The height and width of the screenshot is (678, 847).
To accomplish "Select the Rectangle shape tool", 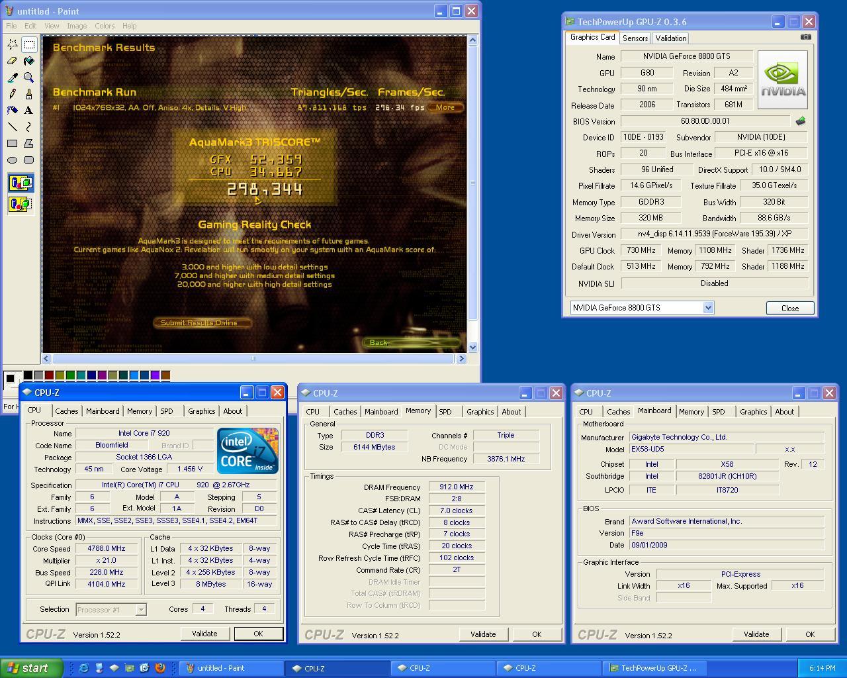I will pyautogui.click(x=13, y=143).
